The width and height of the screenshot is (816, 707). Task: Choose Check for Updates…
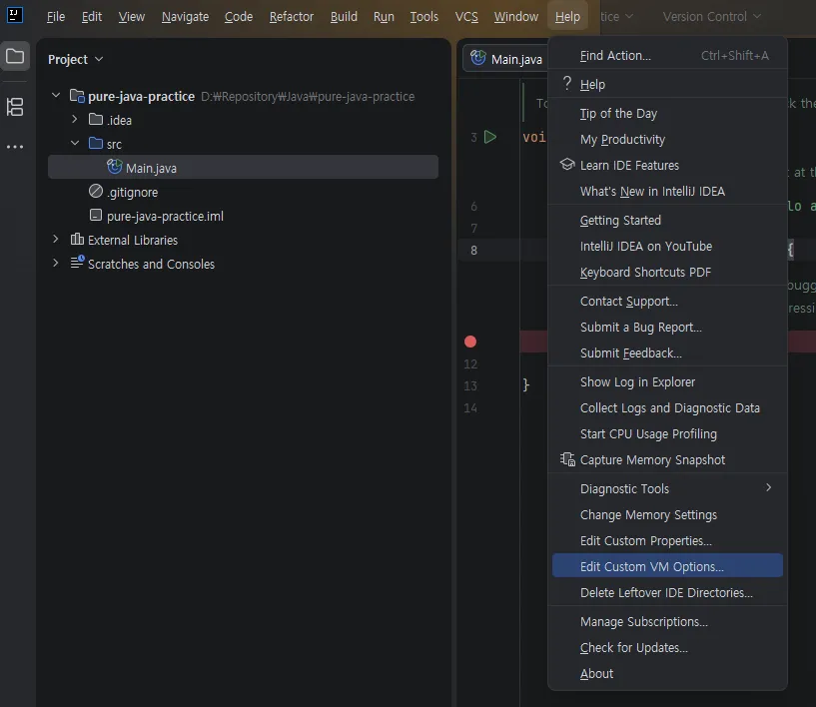pyautogui.click(x=668, y=648)
